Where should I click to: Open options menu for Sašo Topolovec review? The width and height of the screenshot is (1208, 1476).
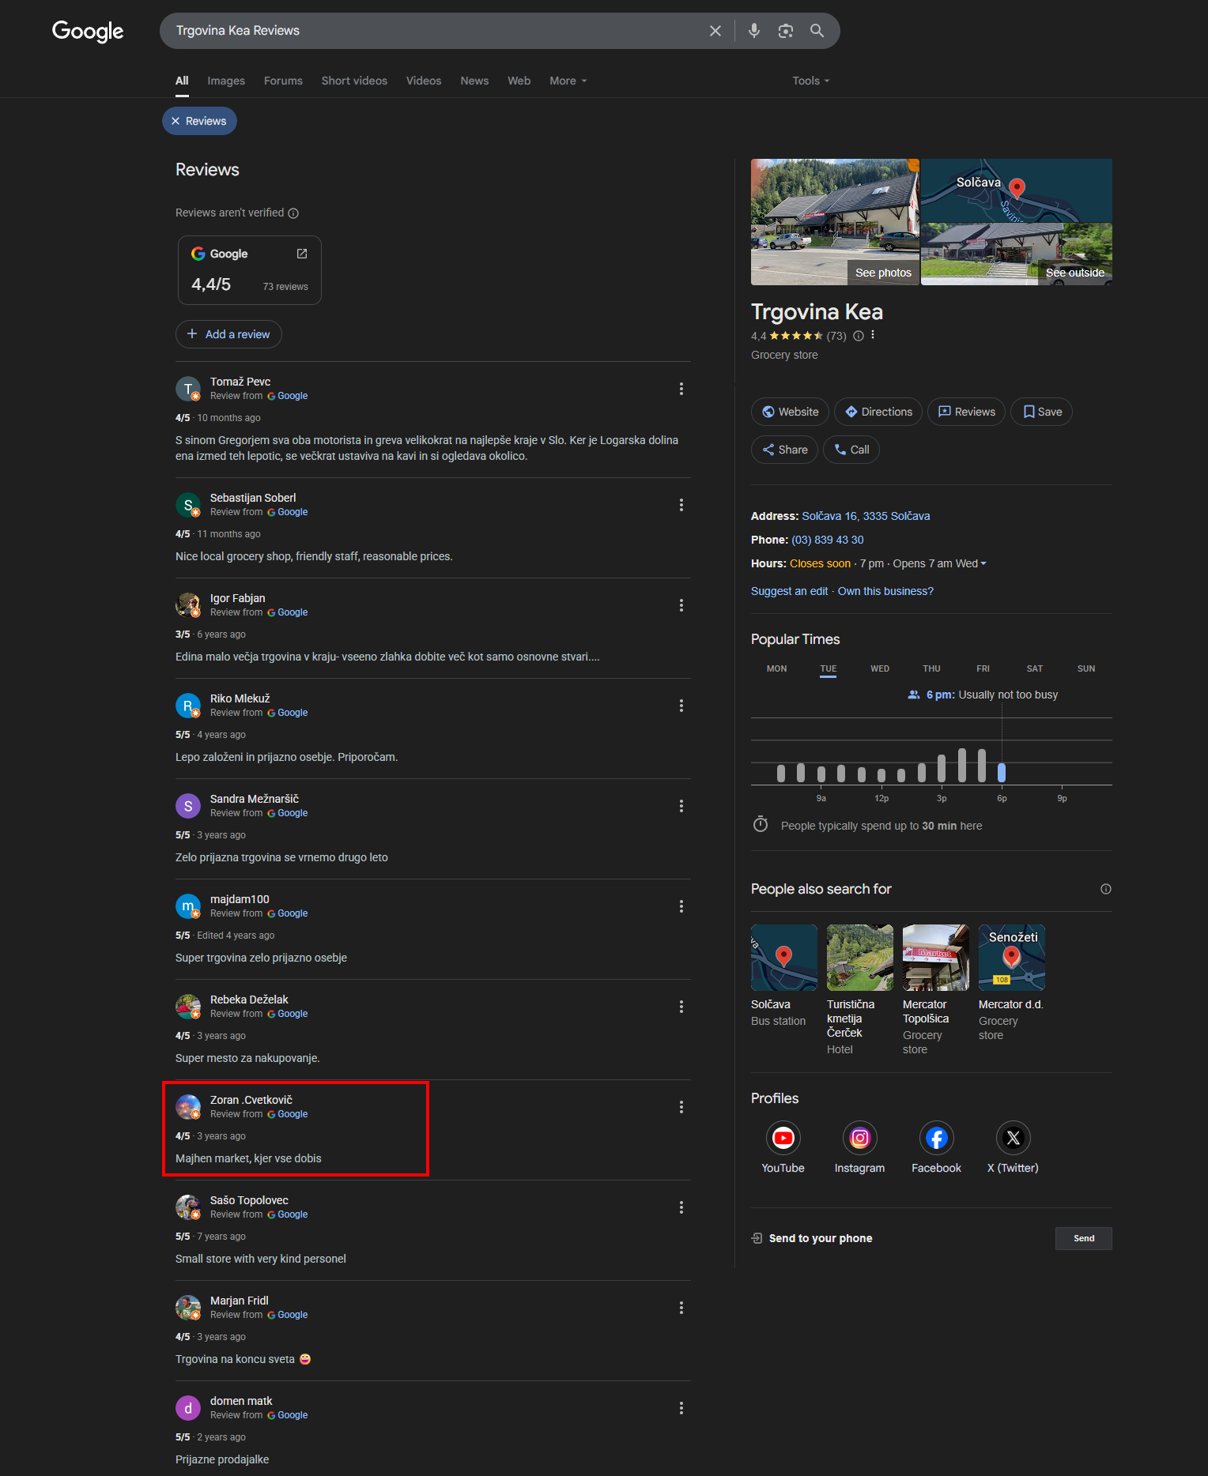681,1207
